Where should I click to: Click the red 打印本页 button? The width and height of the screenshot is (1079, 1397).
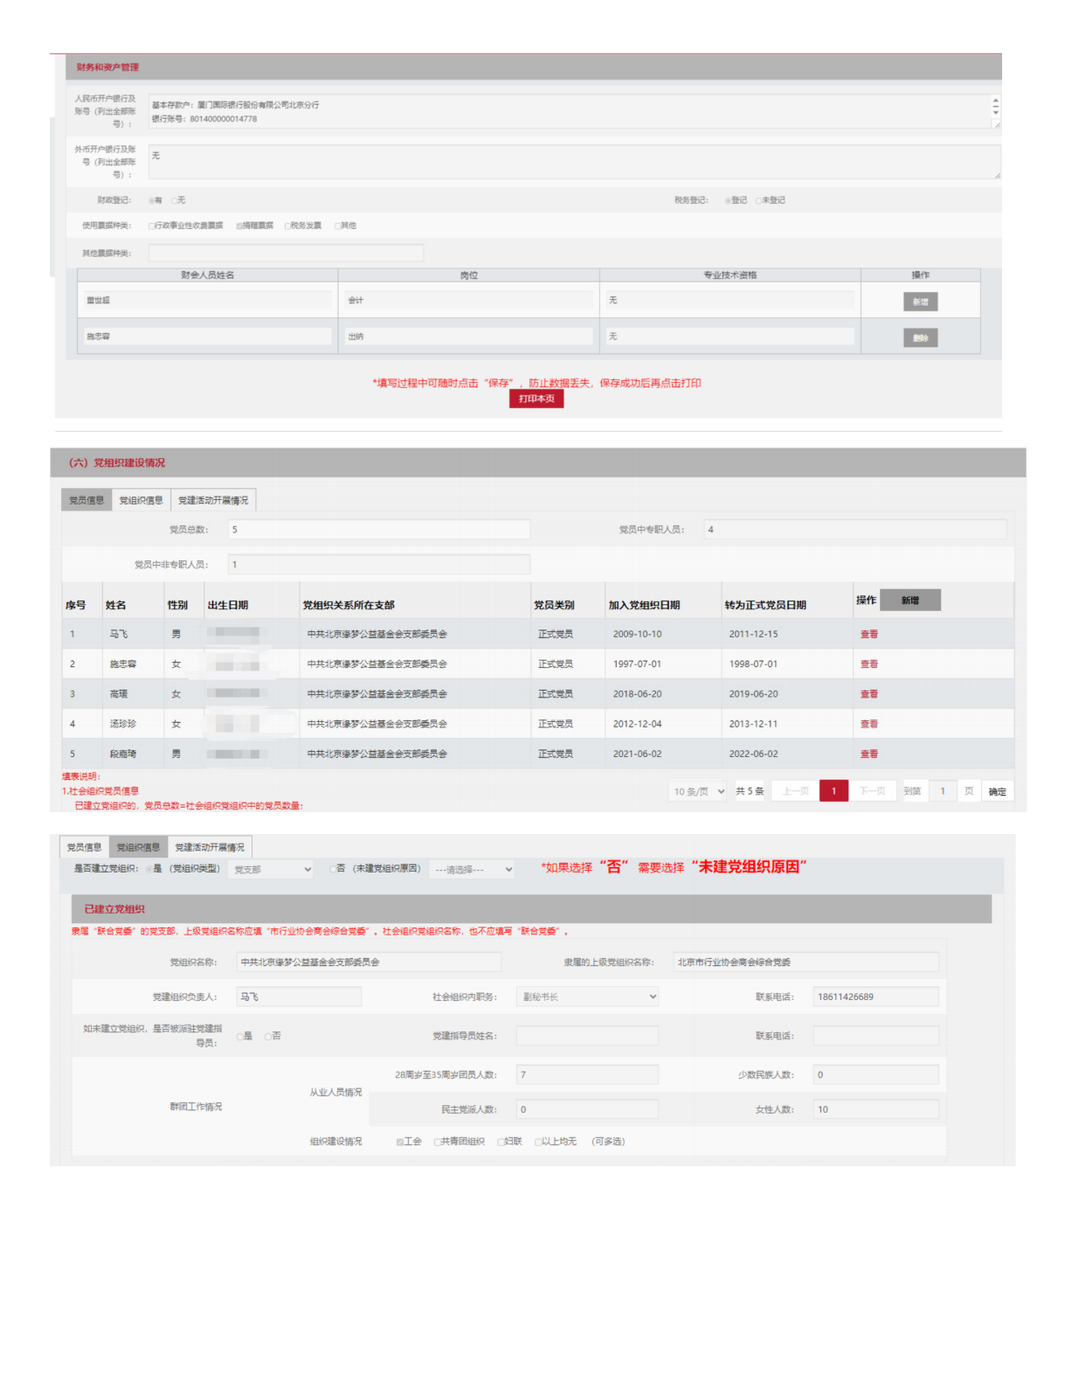click(536, 399)
